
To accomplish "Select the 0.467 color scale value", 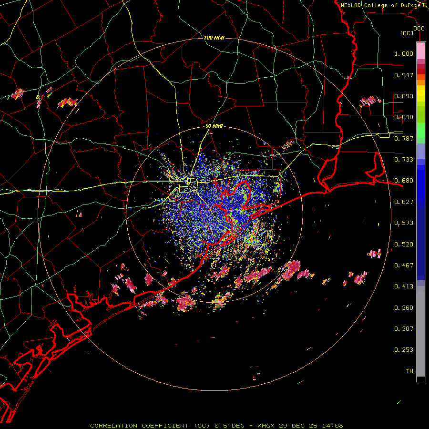I will [404, 266].
